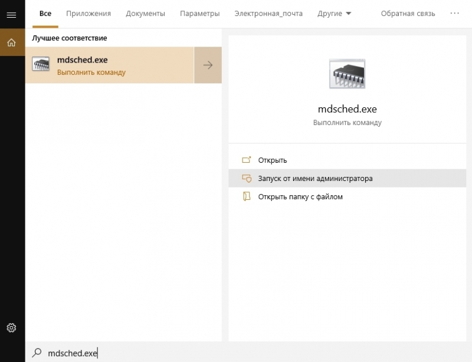Click the Лучшее соответствие heading
472x362 pixels.
[70, 38]
